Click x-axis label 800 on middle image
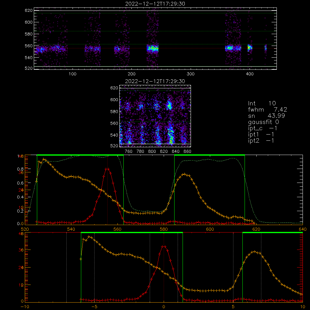The image size is (310, 310). (152, 152)
